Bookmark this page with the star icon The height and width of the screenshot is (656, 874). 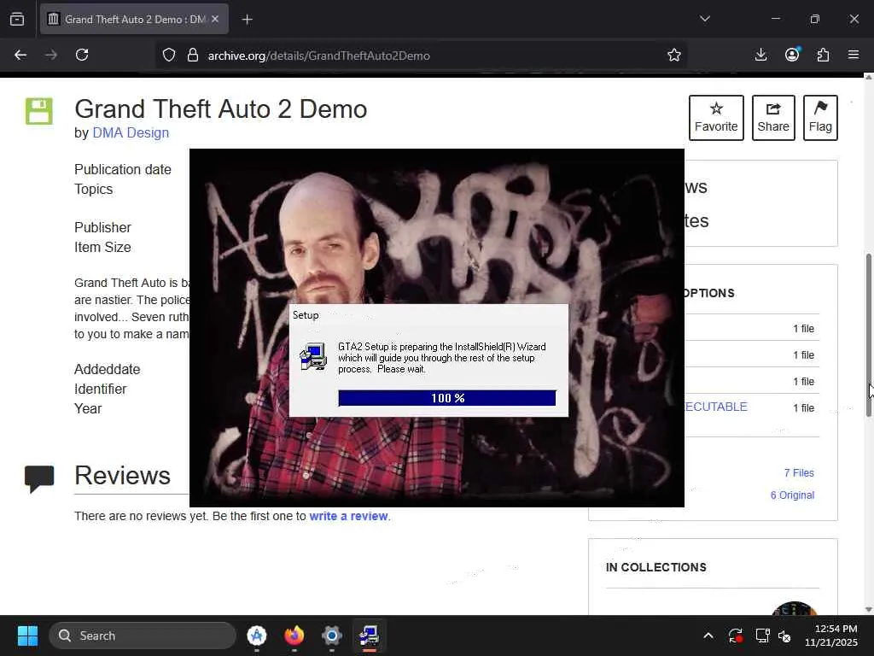(x=674, y=56)
